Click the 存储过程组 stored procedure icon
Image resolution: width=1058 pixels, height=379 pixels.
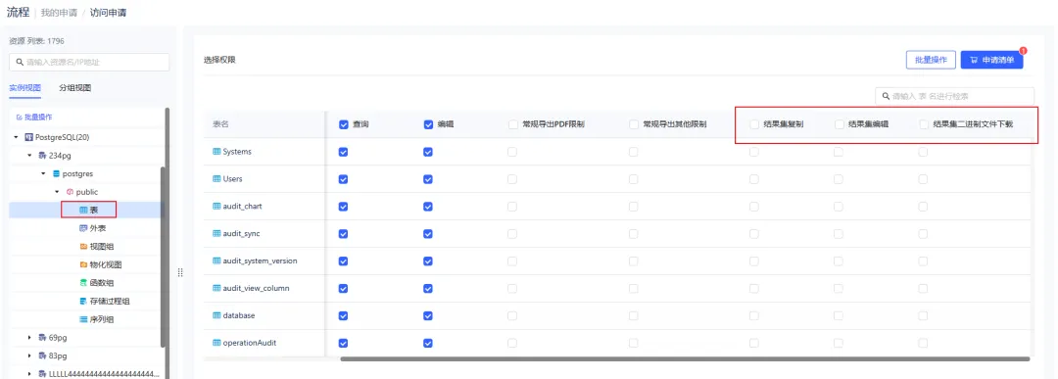tap(83, 301)
